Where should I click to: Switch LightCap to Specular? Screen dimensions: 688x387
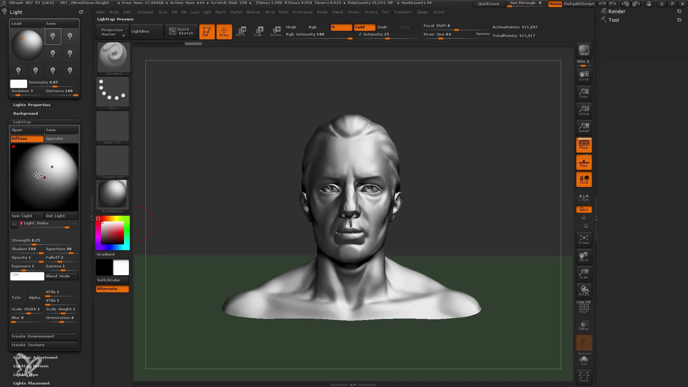61,138
